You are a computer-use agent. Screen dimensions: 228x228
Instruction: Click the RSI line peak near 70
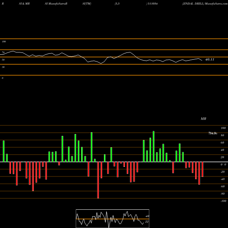pyautogui.click(x=13, y=51)
